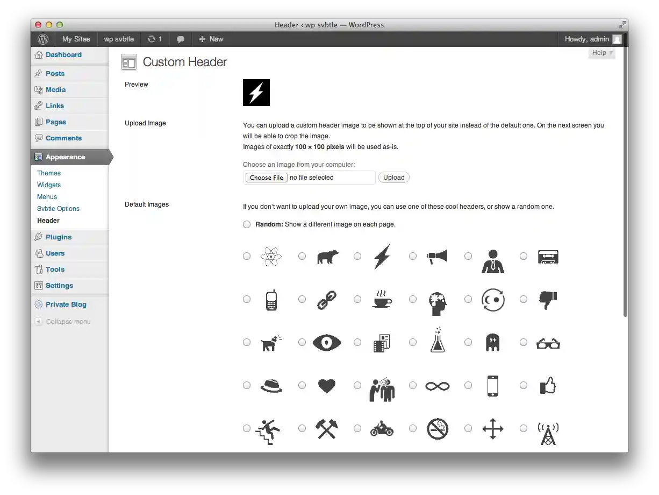
Task: Open the updates icon showing 1
Action: click(x=155, y=39)
